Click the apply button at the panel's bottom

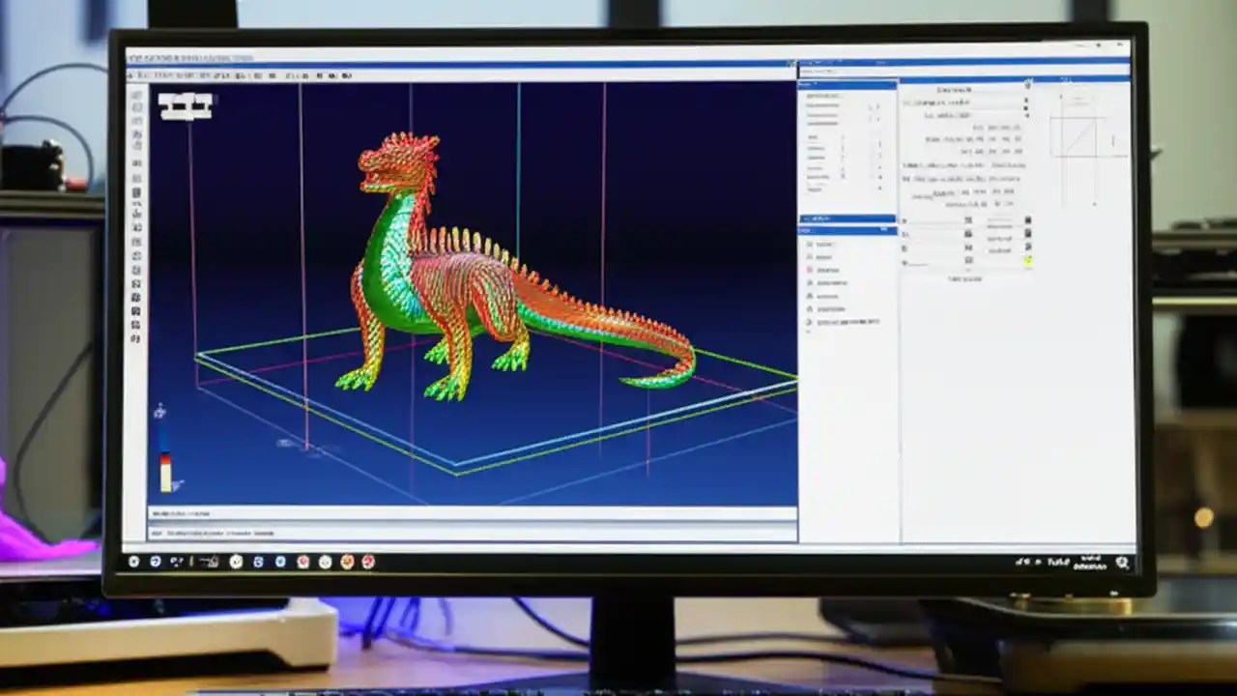(x=966, y=278)
